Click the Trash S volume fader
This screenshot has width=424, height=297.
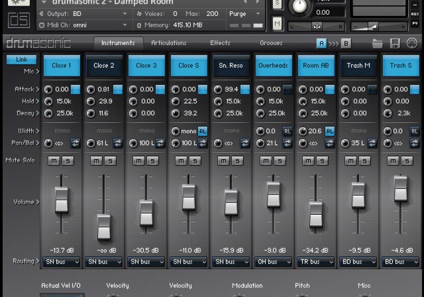coord(401,189)
